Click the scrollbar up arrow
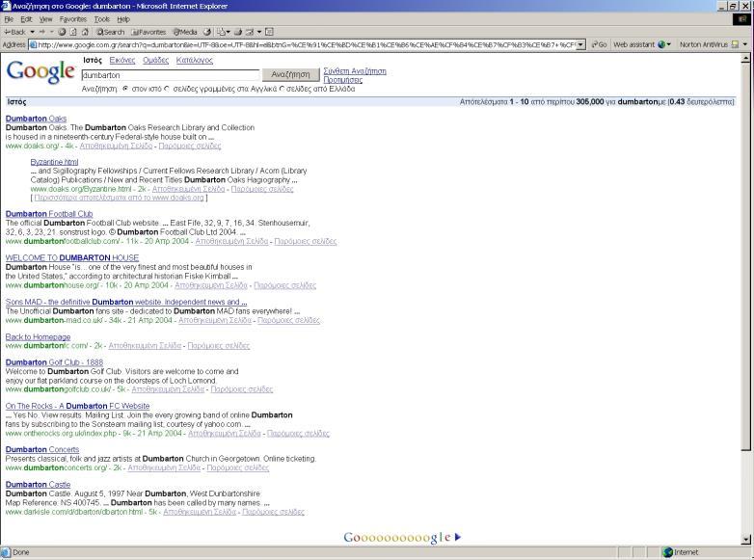Screen dimensions: 754x560 (746, 58)
